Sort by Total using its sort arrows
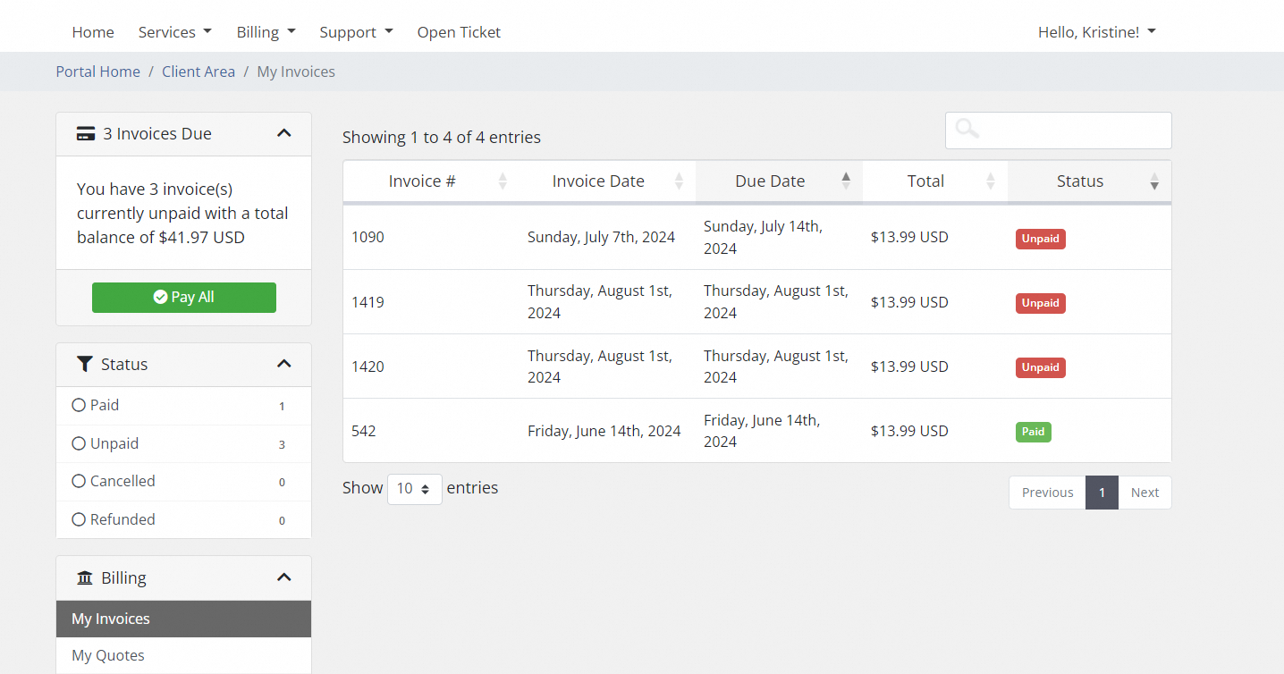Viewport: 1284px width, 674px height. point(990,181)
